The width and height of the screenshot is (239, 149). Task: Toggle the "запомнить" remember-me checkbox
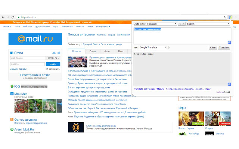click(x=47, y=69)
